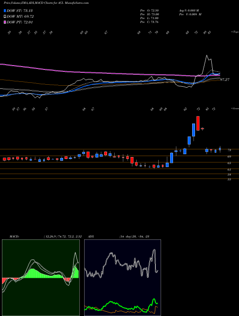Viewport: 239px width, 316px height.
Task: Click the 69 price axis label
Action: click(229, 157)
